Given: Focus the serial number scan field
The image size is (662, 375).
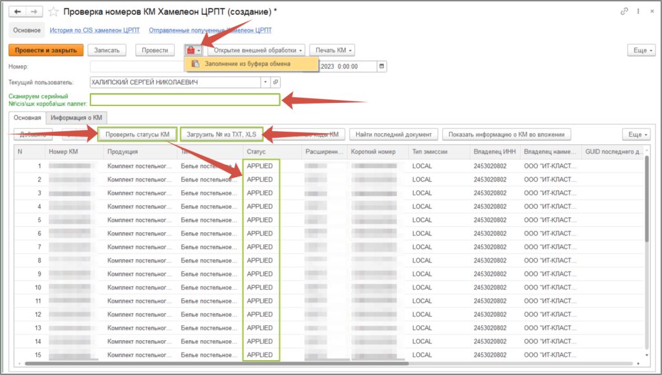Looking at the screenshot, I should [x=185, y=100].
